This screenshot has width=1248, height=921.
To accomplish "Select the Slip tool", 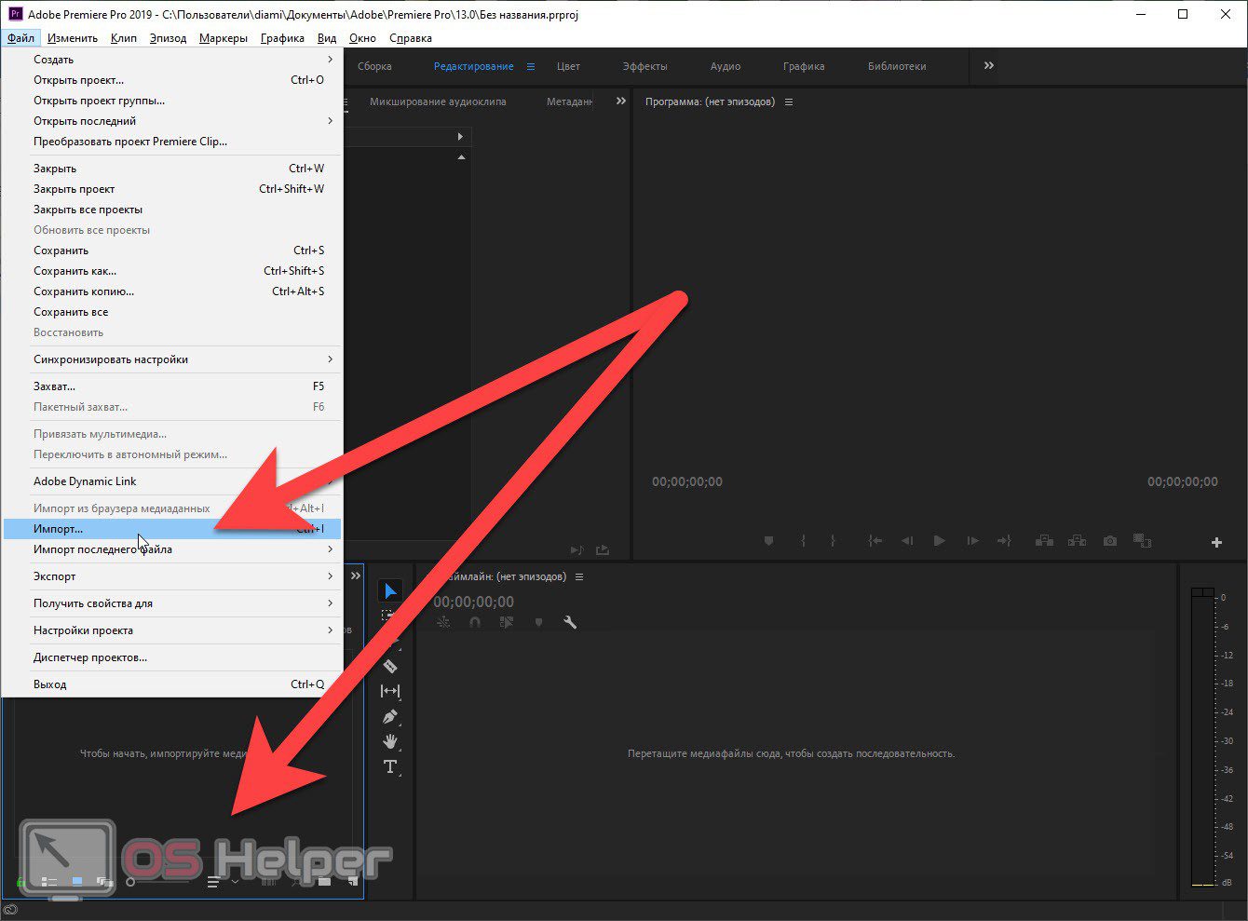I will click(390, 691).
